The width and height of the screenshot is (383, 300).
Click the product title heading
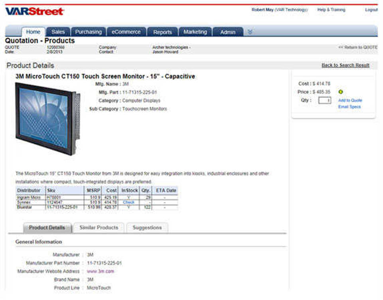[105, 77]
